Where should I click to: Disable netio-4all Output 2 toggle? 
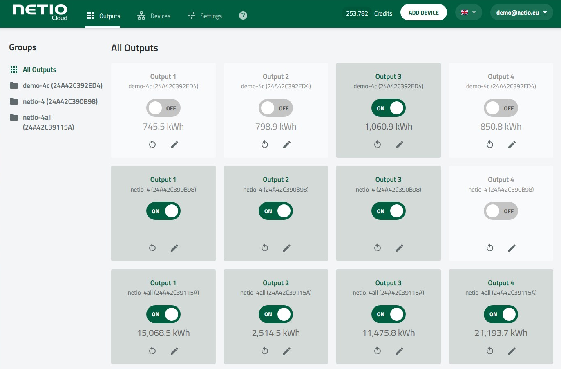(x=276, y=314)
